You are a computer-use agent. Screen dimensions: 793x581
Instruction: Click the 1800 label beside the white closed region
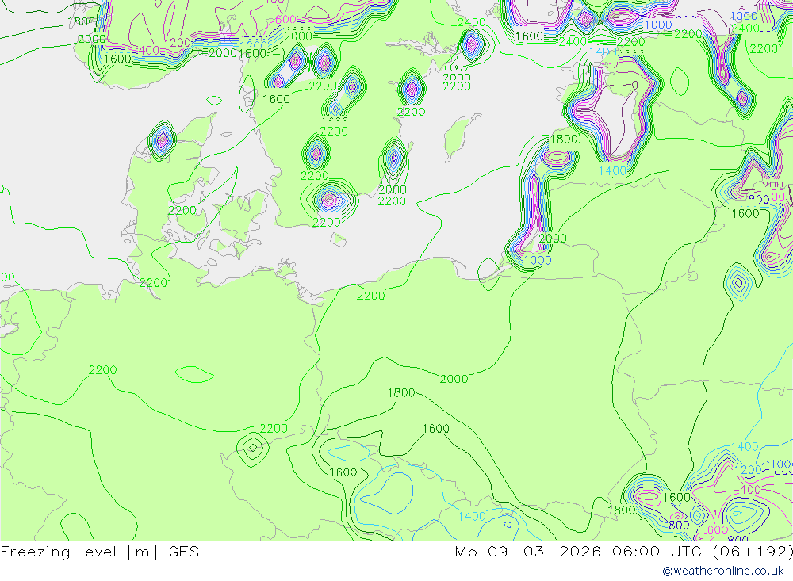[x=564, y=139]
